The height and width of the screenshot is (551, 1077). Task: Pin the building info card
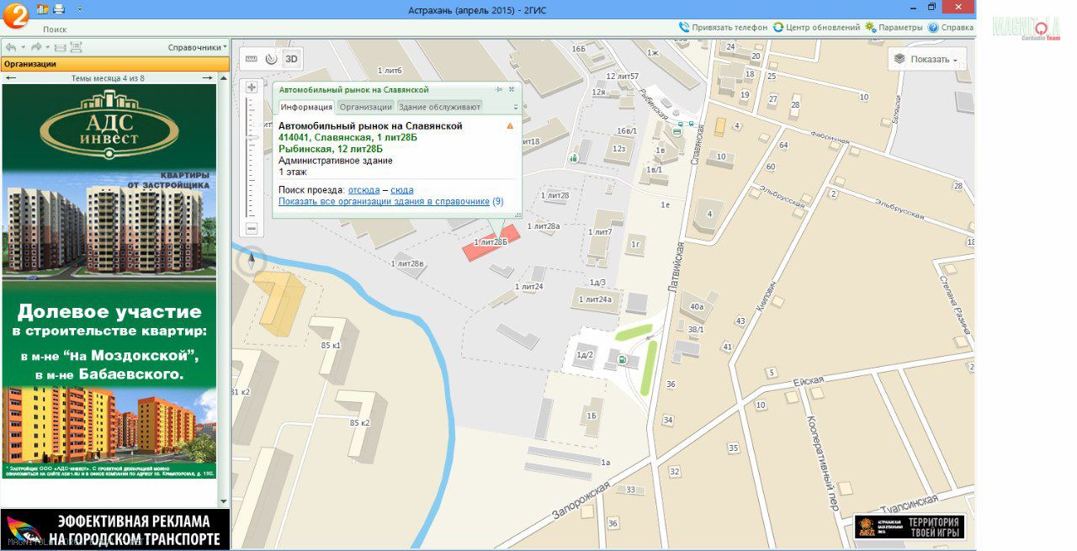tap(499, 89)
